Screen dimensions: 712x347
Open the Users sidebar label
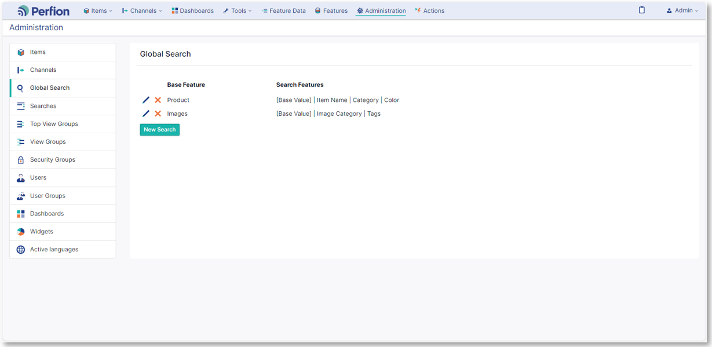(38, 178)
